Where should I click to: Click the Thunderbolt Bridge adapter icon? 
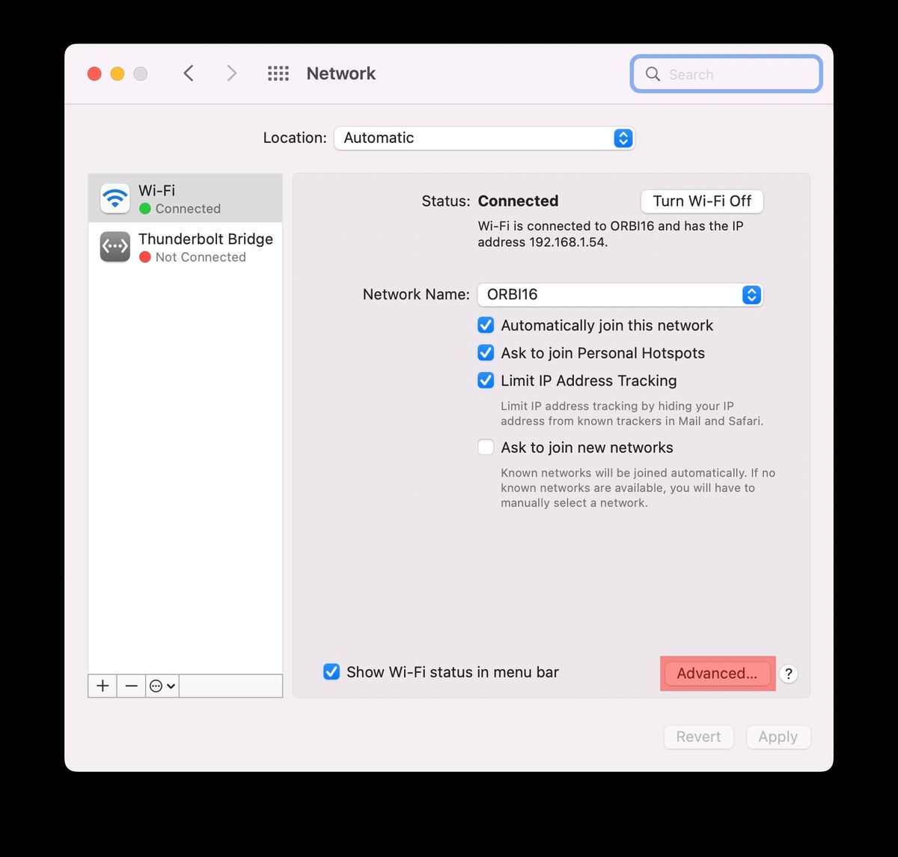pyautogui.click(x=114, y=246)
